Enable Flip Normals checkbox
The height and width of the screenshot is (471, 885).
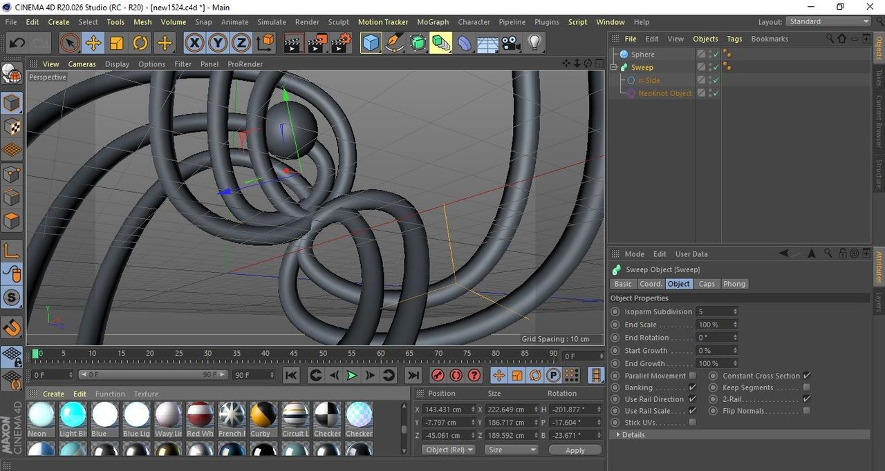coord(806,411)
